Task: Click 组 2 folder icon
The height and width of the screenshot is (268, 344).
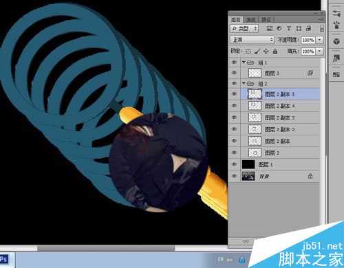Action: 250,83
